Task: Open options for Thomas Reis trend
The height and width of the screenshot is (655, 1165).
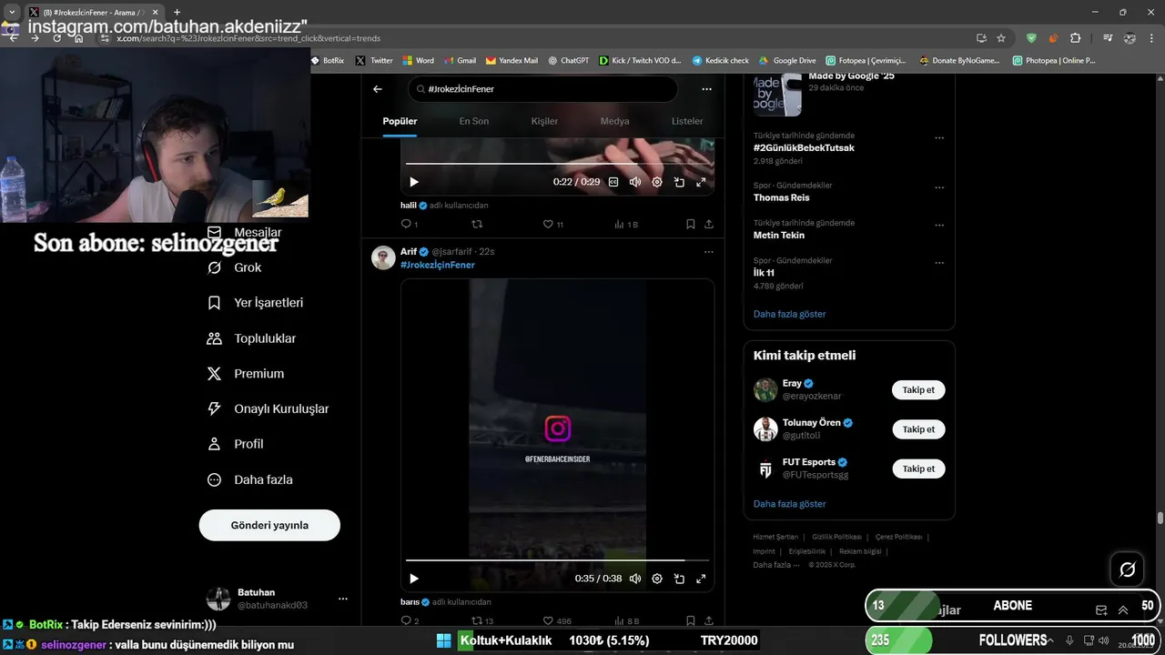Action: pos(939,187)
